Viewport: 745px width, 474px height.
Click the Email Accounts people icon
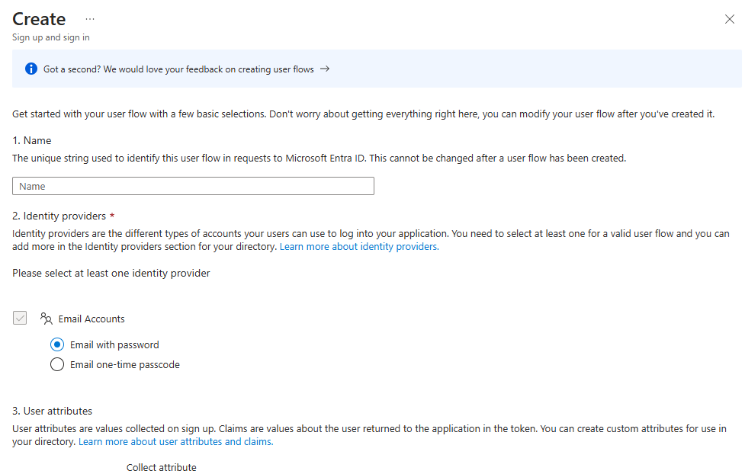point(47,319)
